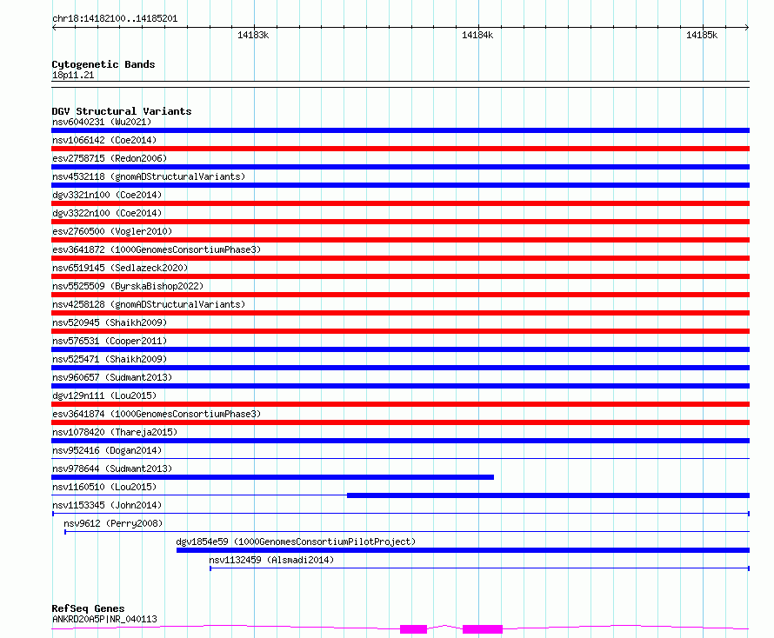Open esv2758715 (Redon2006) variant label
Viewport: 774px width, 638px height.
(x=110, y=158)
